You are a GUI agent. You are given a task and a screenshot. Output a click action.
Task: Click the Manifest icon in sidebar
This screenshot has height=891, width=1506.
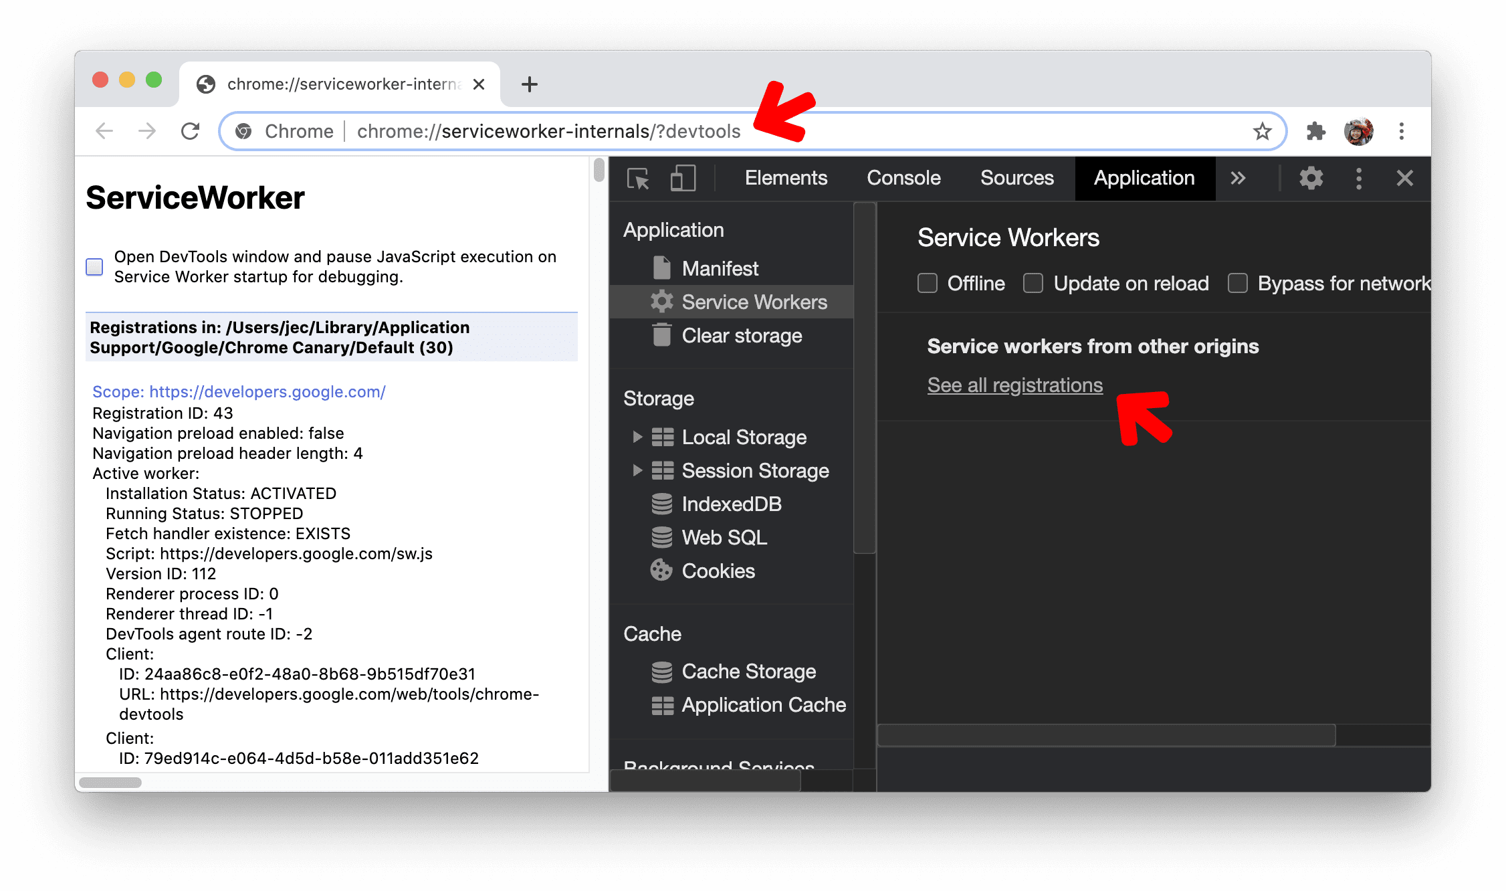pos(659,268)
